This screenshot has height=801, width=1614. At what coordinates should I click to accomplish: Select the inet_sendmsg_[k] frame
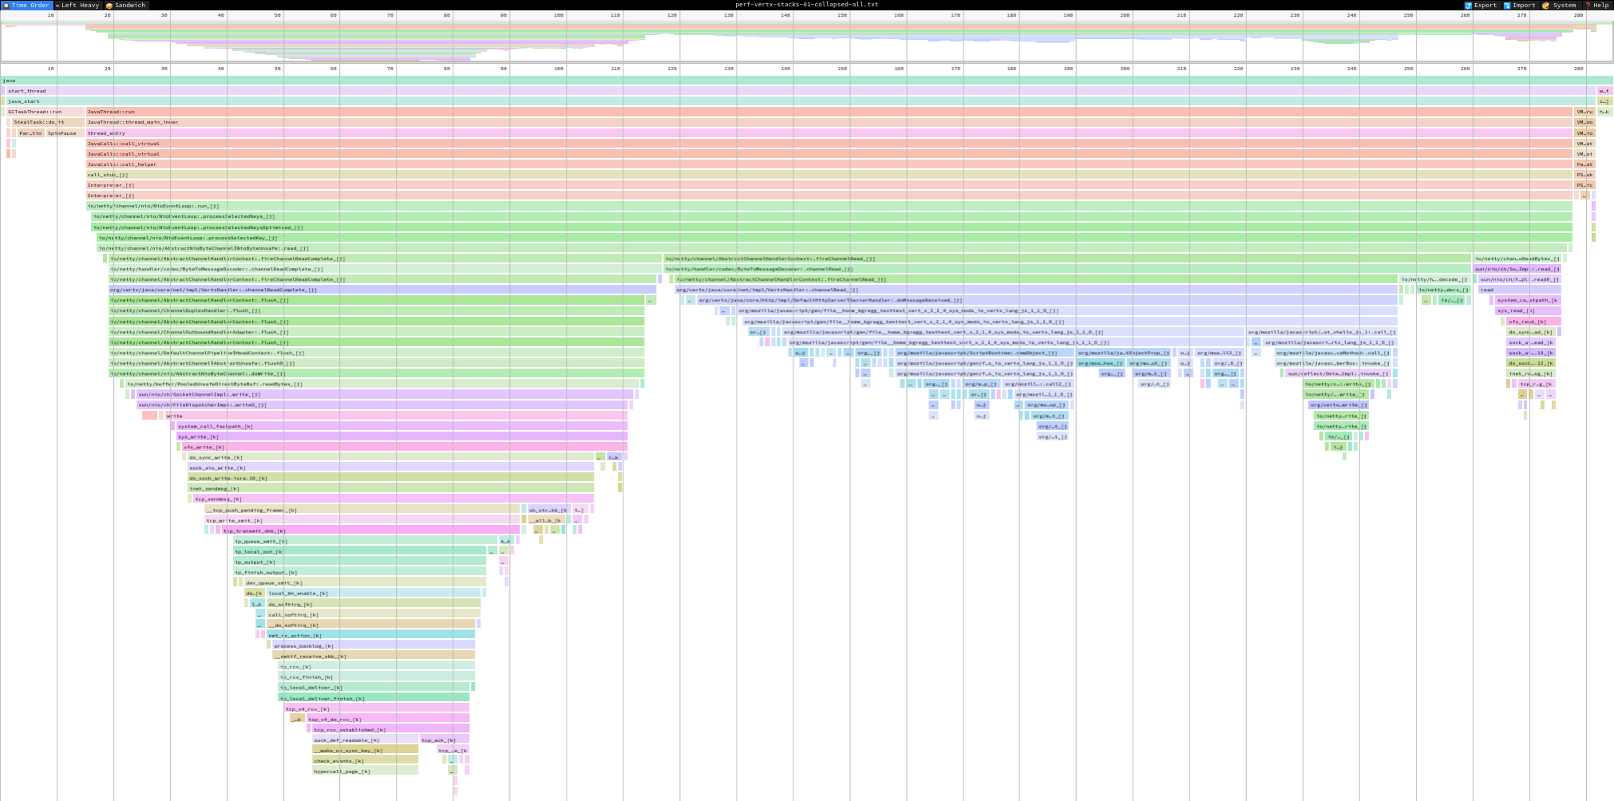[390, 488]
